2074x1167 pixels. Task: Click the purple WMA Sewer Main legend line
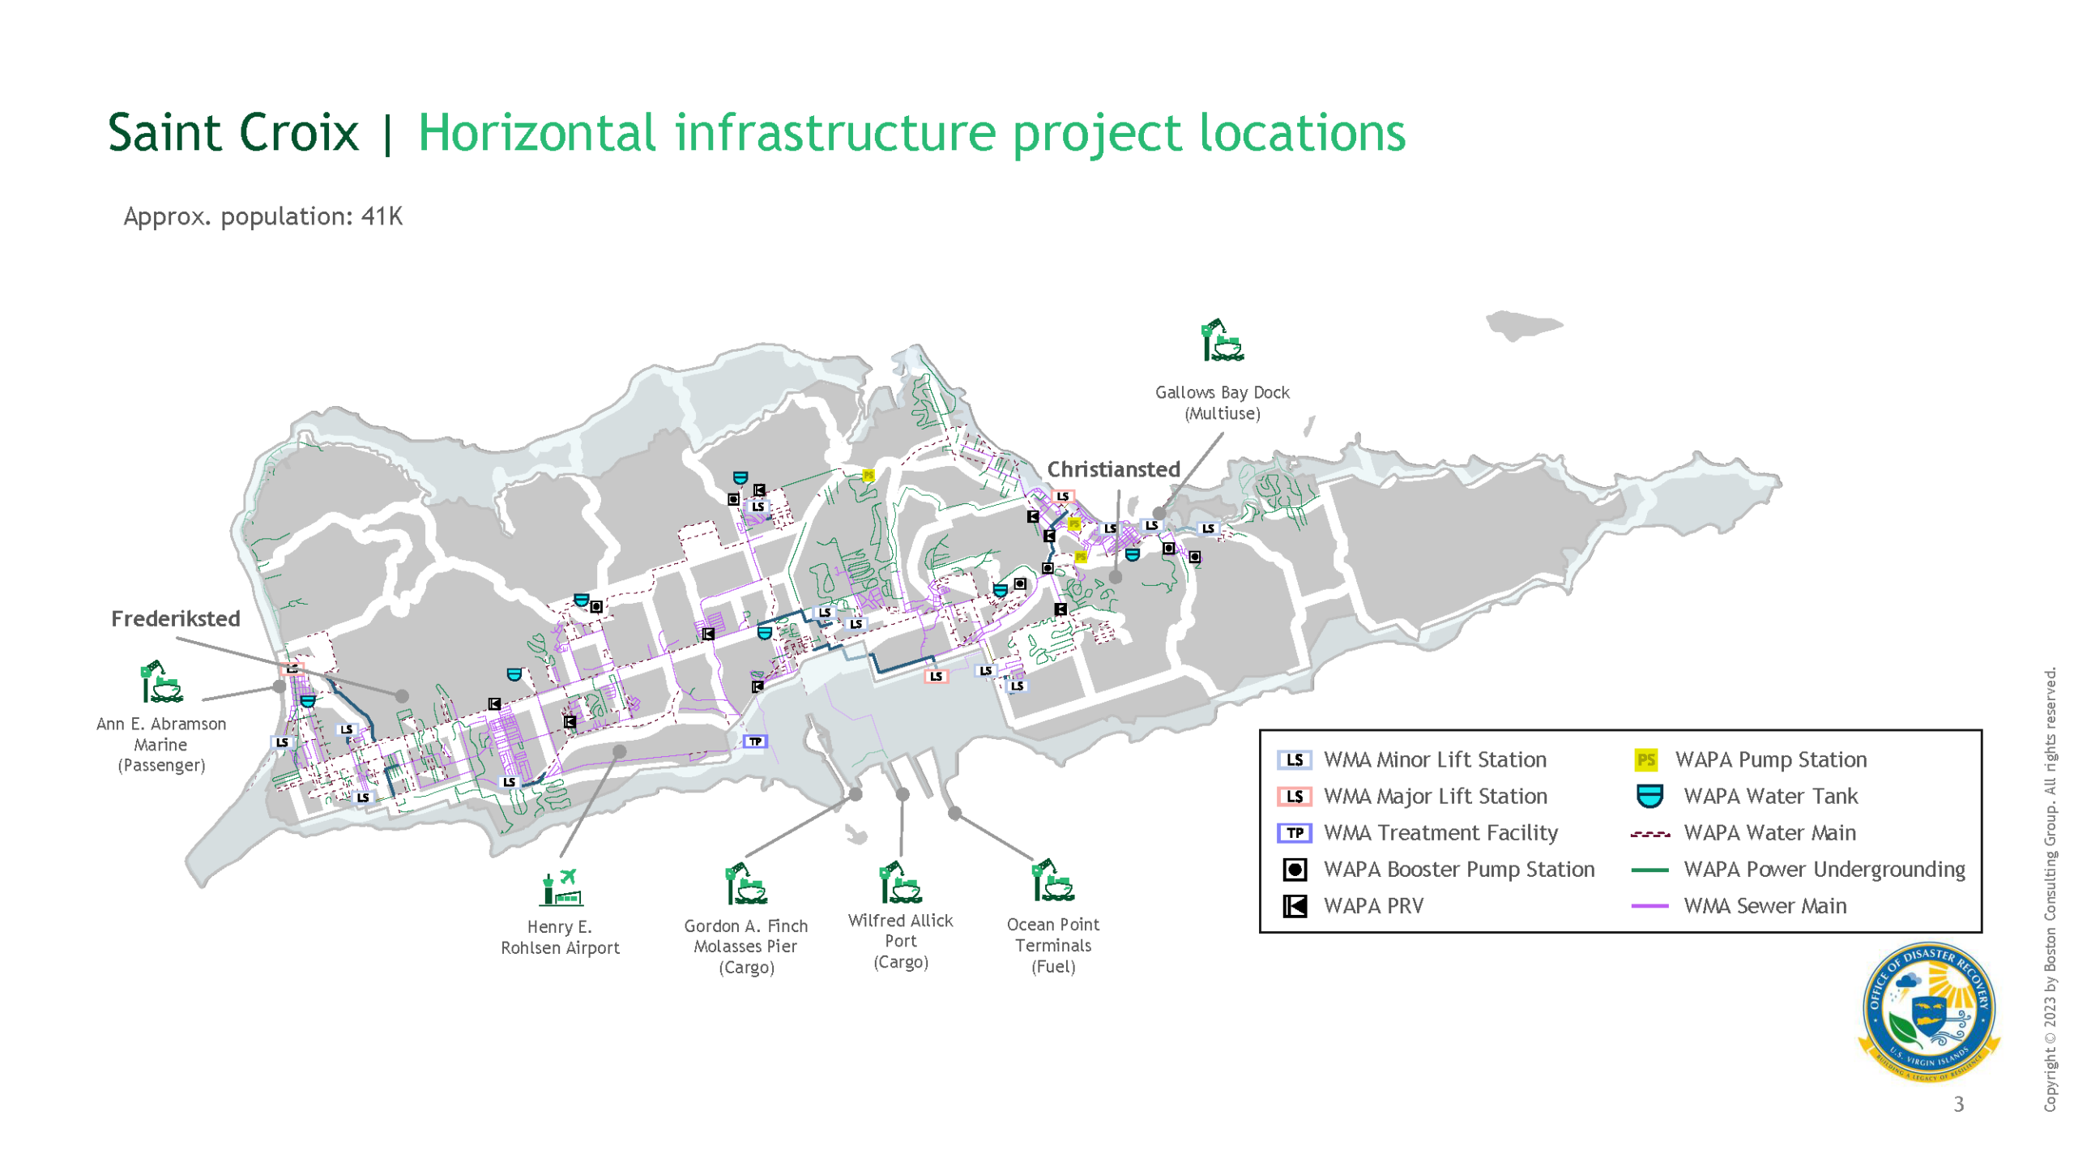1649,906
